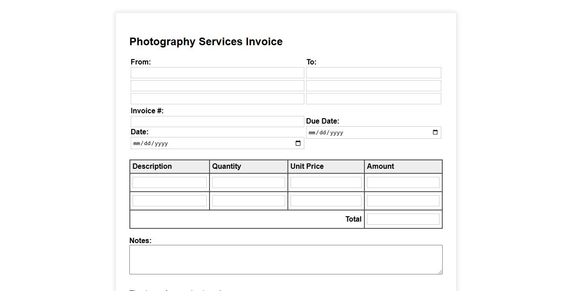The image size is (572, 291).
Task: Click the second From input field
Action: tap(217, 86)
